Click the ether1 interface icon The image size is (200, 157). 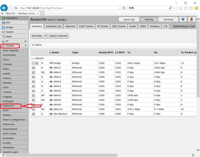tap(51, 68)
